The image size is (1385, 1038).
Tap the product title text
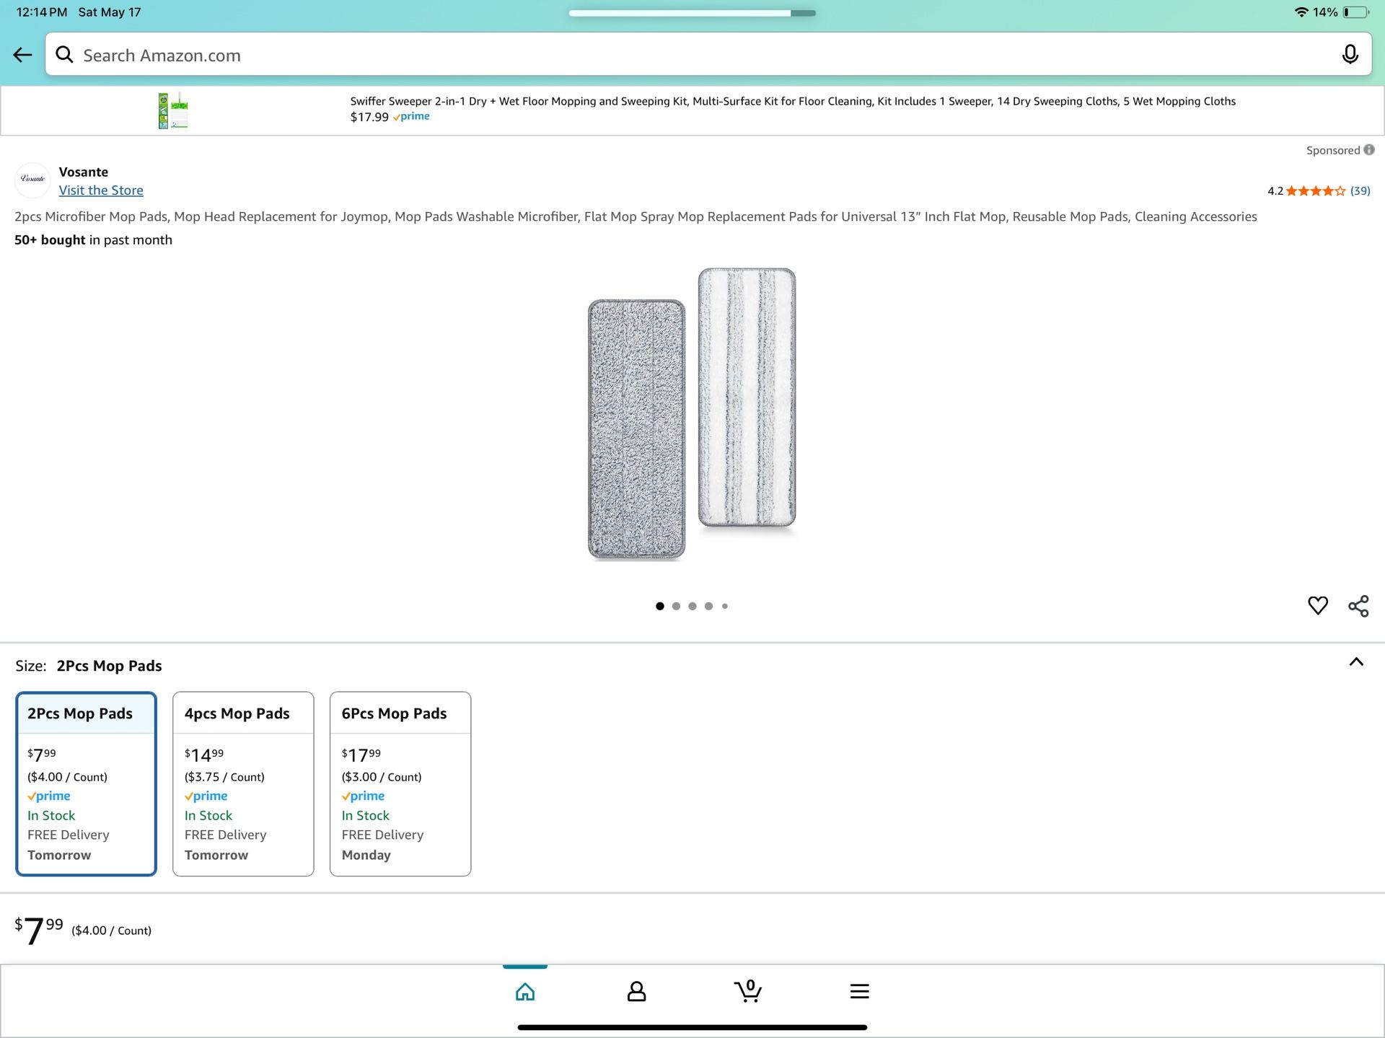636,216
